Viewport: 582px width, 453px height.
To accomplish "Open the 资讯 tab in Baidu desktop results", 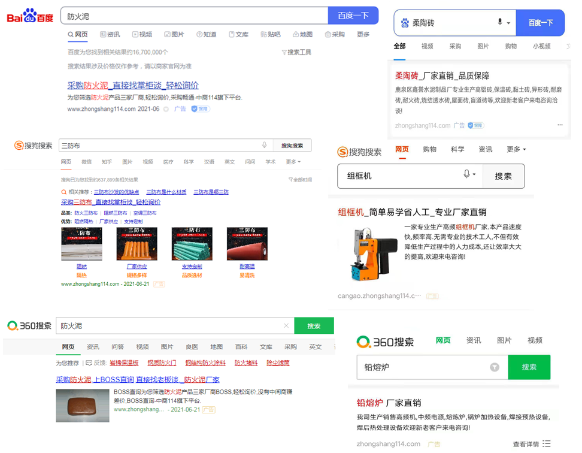I will tap(110, 35).
